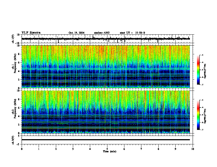Screen dimensions: 217x167
Task: Click time-axis tick label "3"
Action: [x=73, y=149]
